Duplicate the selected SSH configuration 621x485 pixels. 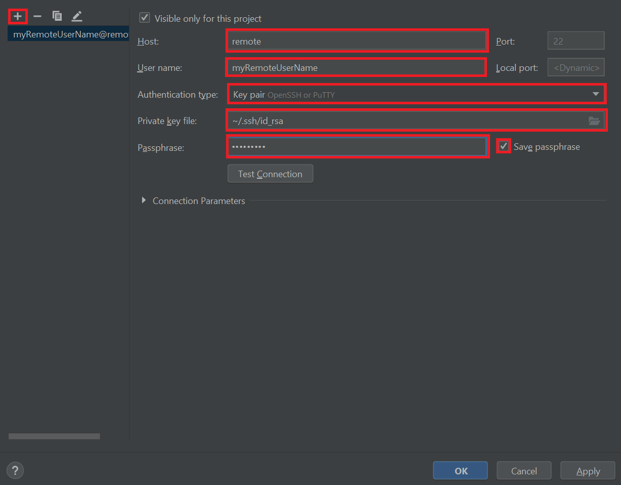click(x=57, y=16)
